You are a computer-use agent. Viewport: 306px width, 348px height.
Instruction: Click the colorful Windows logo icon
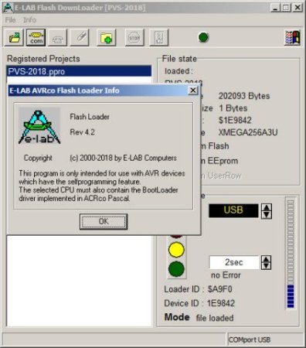pyautogui.click(x=293, y=38)
